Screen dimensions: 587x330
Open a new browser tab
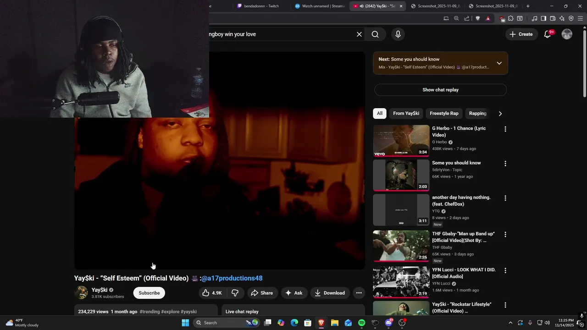point(528,6)
